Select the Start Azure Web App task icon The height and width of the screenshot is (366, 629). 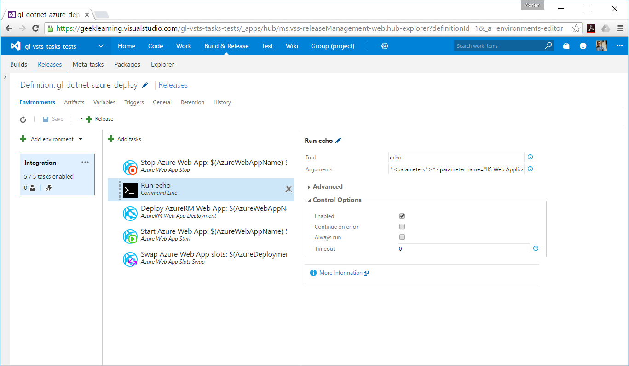point(130,236)
